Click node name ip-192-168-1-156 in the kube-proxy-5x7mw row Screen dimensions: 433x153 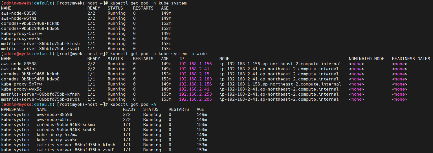click(280, 84)
